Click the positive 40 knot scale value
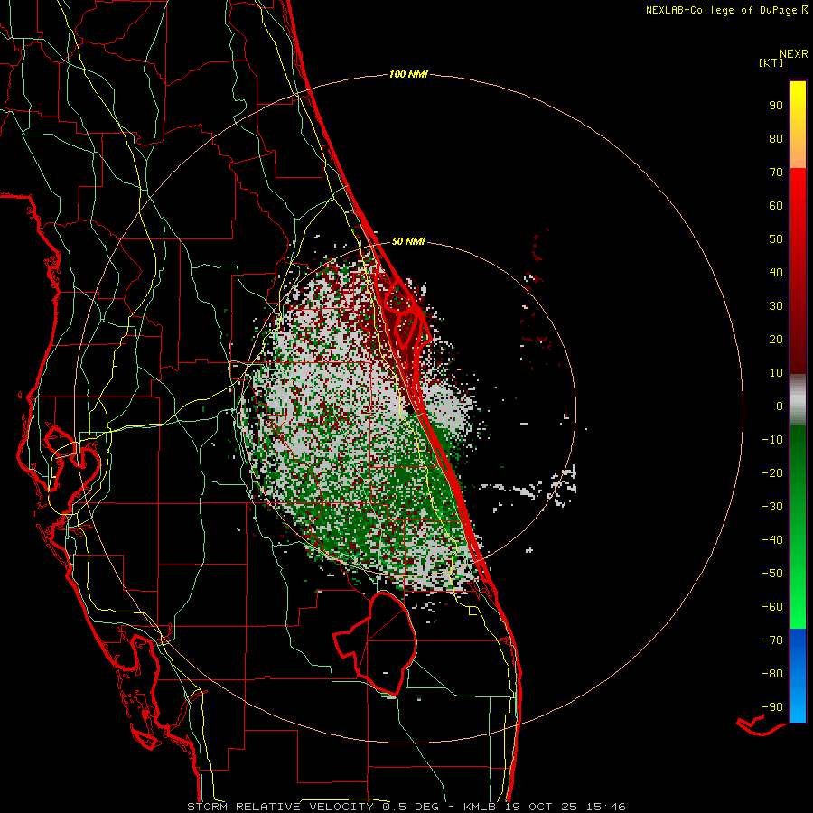 776,272
